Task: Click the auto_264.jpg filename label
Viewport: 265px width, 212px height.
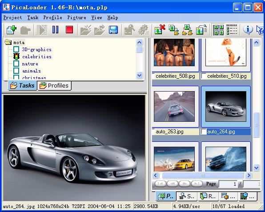Action: click(x=221, y=132)
